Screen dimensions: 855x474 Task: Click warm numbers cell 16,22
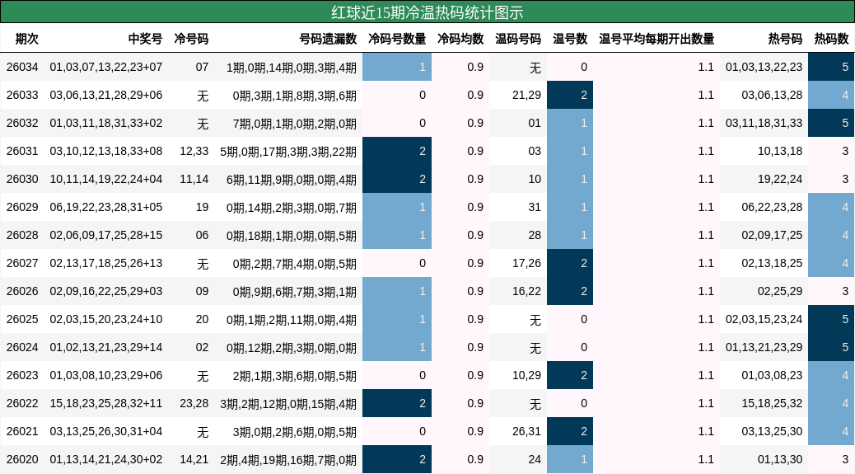[x=526, y=291]
